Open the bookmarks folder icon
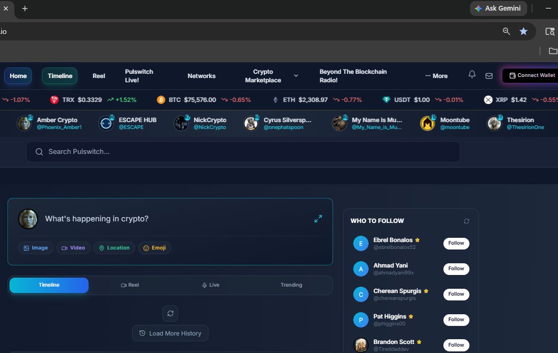 [553, 51]
